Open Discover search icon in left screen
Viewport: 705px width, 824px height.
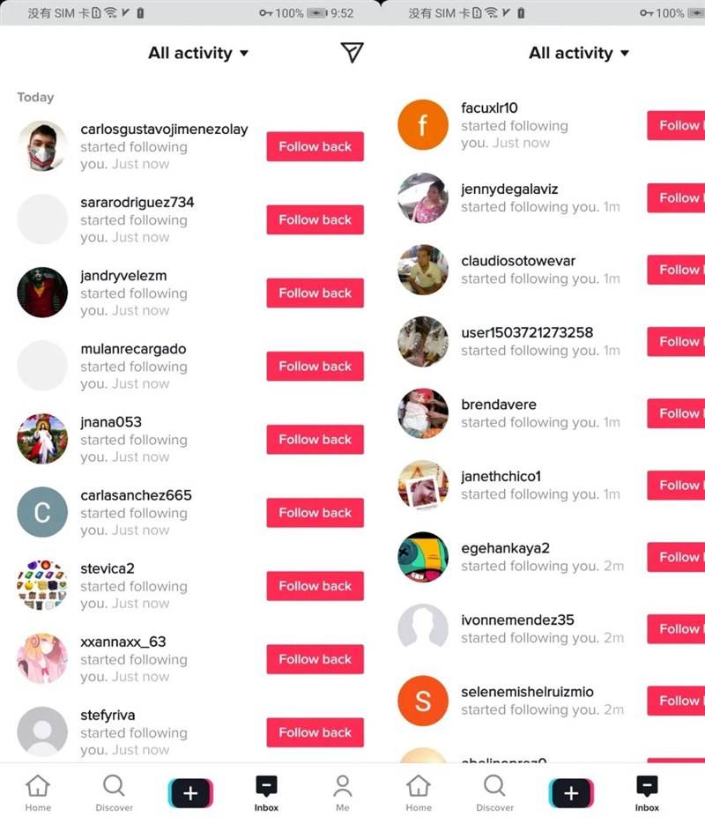(114, 785)
